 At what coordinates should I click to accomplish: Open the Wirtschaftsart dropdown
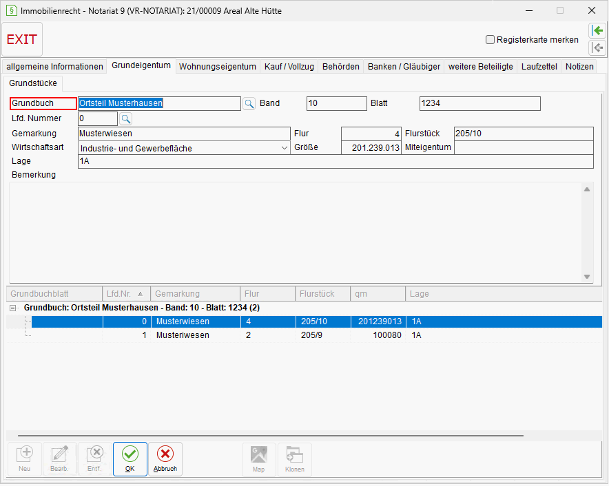tap(285, 148)
